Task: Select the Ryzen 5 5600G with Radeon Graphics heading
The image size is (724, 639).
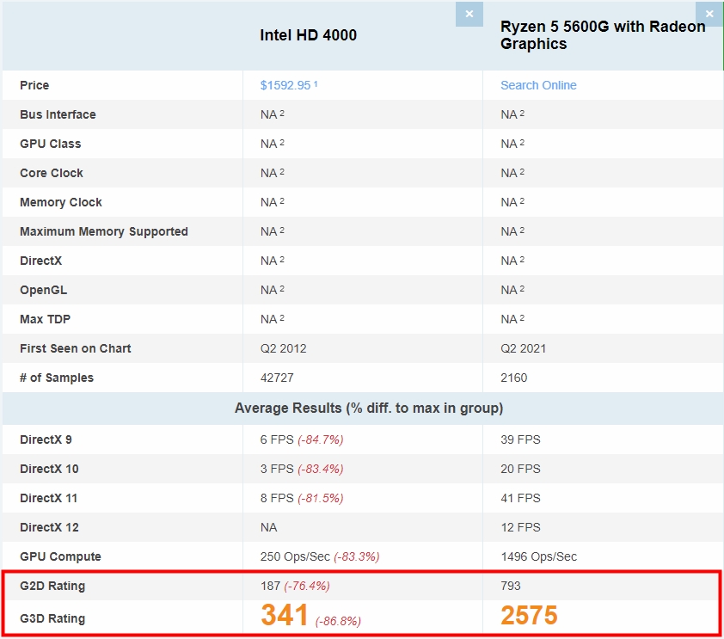Action: 603,35
